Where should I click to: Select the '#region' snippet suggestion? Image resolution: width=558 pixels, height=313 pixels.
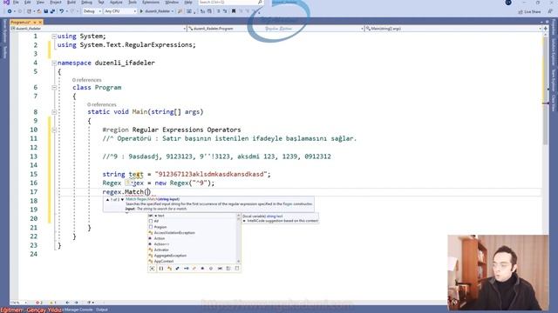tap(192, 227)
